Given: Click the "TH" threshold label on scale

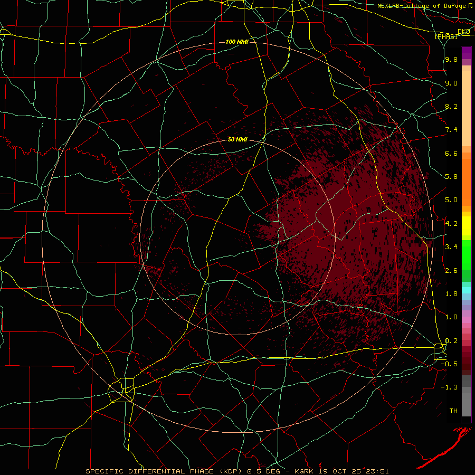Looking at the screenshot, I should 453,411.
